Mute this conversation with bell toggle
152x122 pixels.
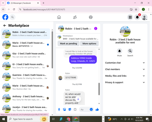[119, 51]
